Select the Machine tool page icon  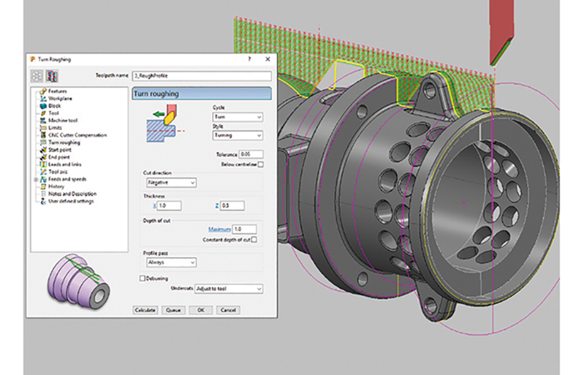(x=43, y=121)
